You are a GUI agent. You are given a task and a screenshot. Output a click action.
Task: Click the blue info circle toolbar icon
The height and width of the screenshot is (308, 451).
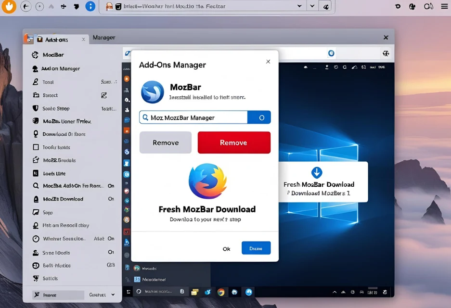click(x=90, y=6)
